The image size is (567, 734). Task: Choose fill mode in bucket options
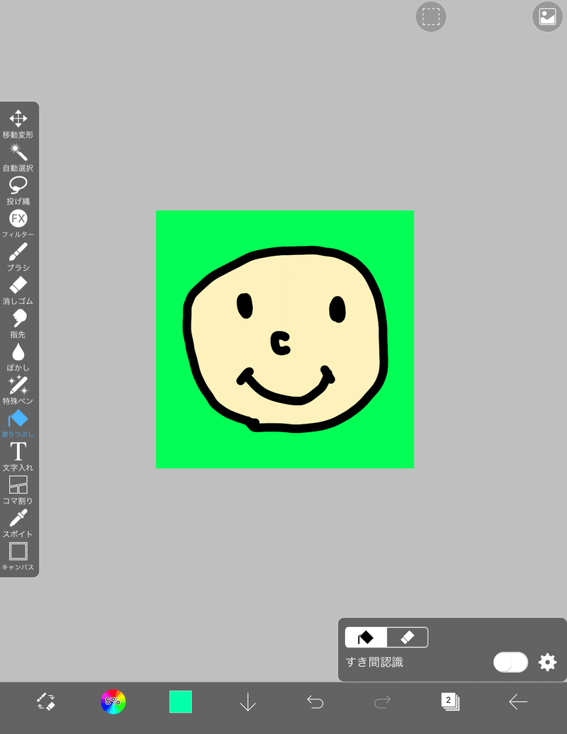pos(366,638)
